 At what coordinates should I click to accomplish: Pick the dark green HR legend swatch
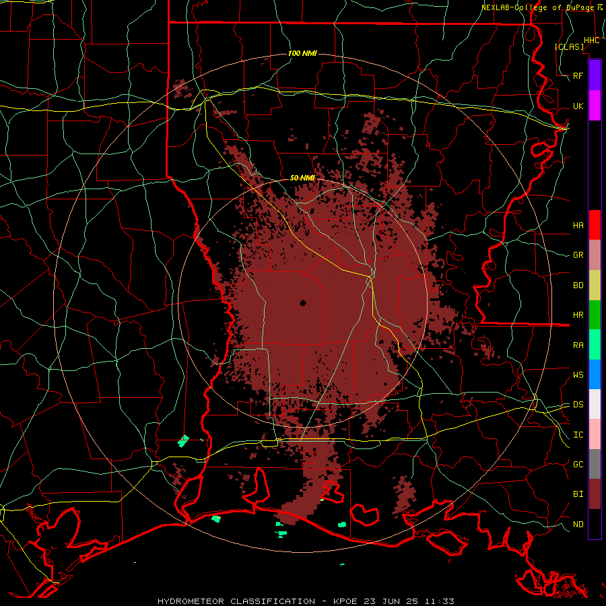tap(595, 315)
